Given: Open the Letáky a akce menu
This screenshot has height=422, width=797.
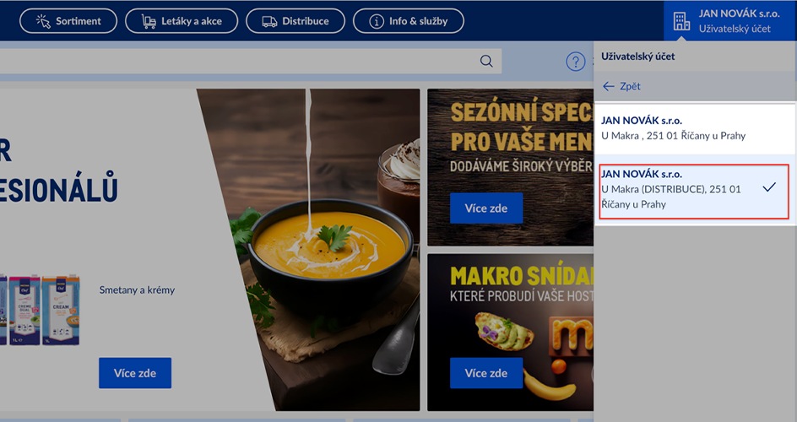Looking at the screenshot, I should click(182, 21).
